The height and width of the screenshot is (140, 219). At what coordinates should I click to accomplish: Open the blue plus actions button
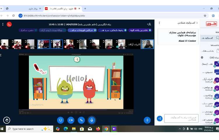(147, 120)
